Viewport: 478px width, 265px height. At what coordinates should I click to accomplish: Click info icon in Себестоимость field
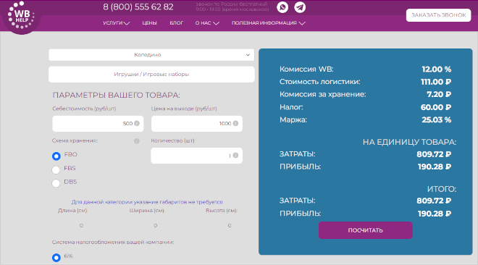tap(137, 123)
